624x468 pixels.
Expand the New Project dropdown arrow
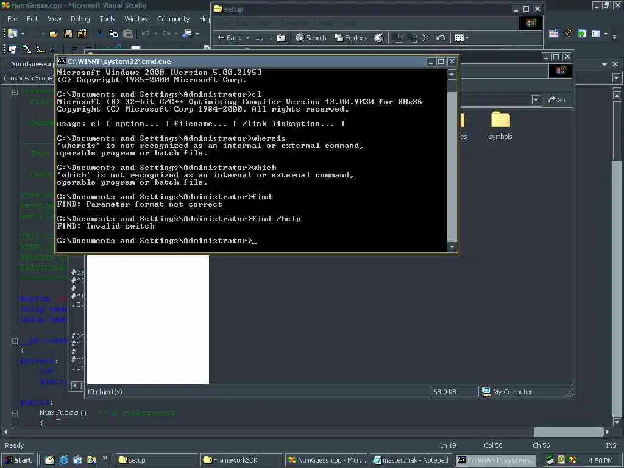click(23, 34)
